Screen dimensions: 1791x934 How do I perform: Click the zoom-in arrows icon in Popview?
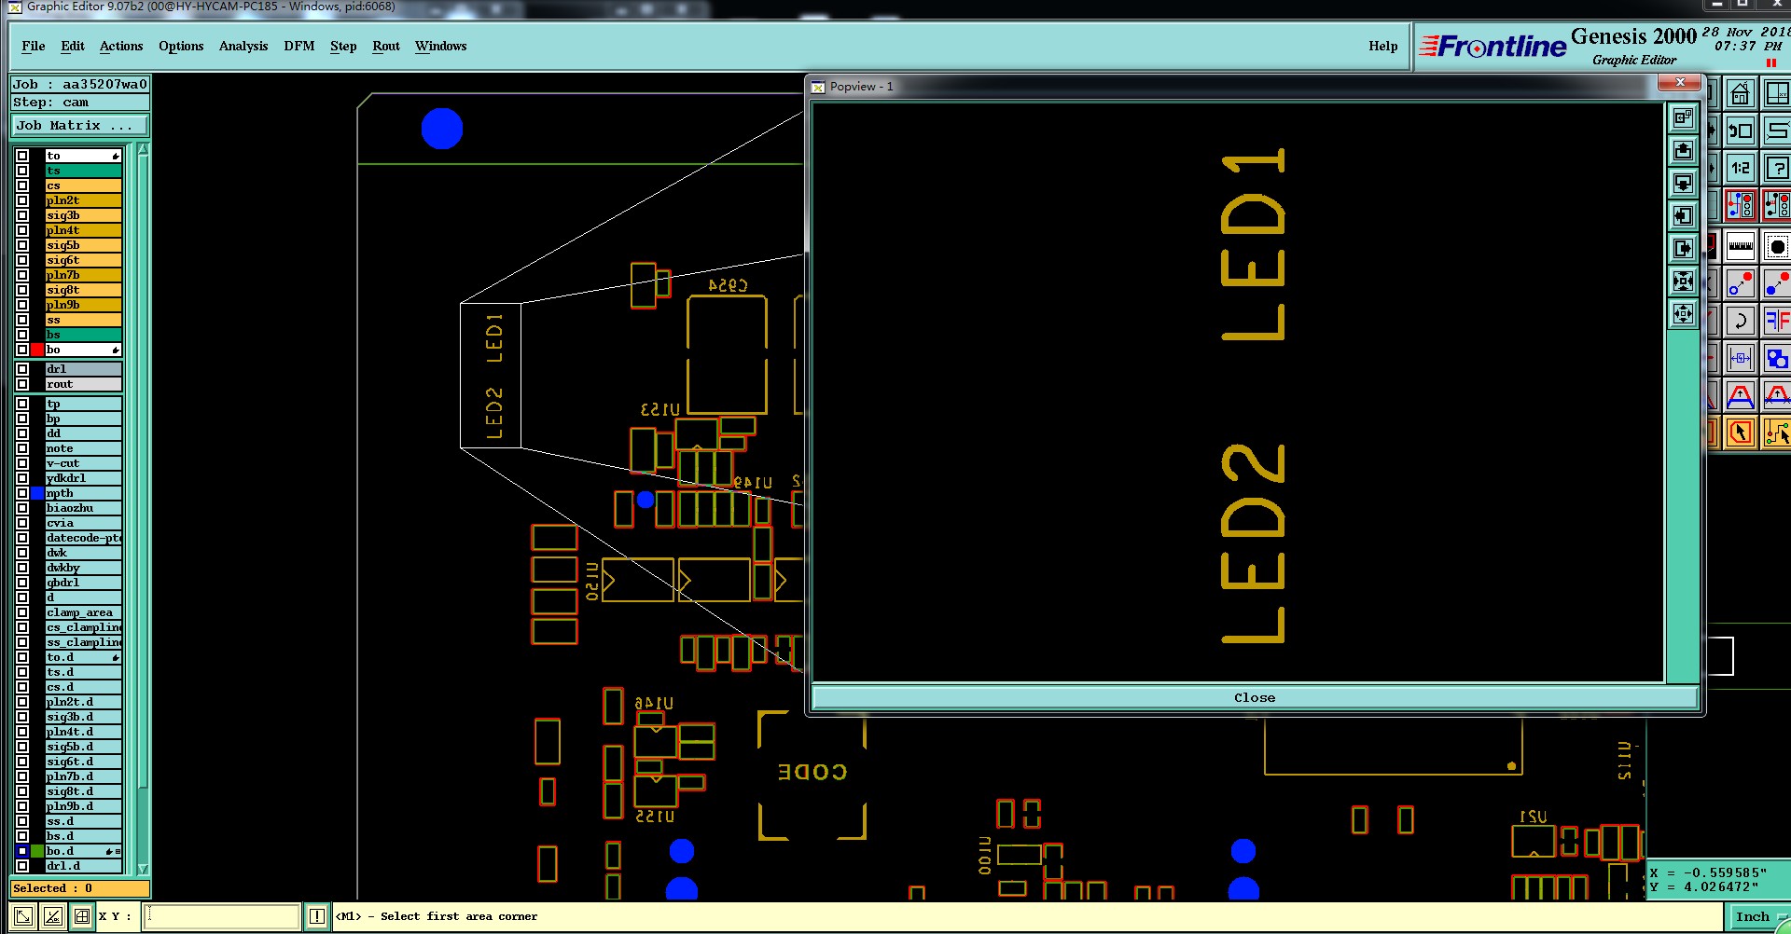[x=1684, y=281]
